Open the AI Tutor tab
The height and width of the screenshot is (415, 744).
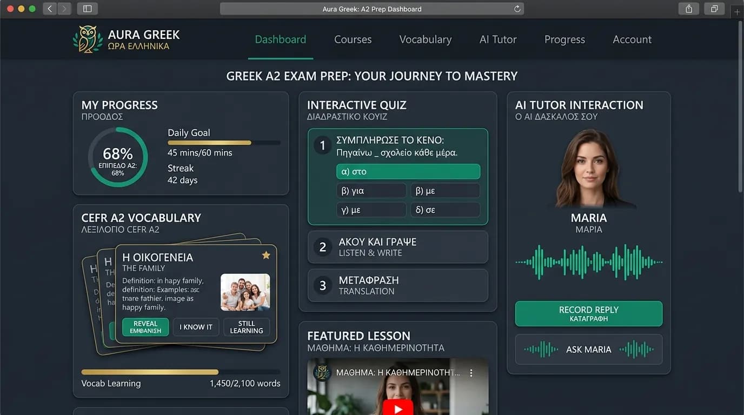[498, 39]
